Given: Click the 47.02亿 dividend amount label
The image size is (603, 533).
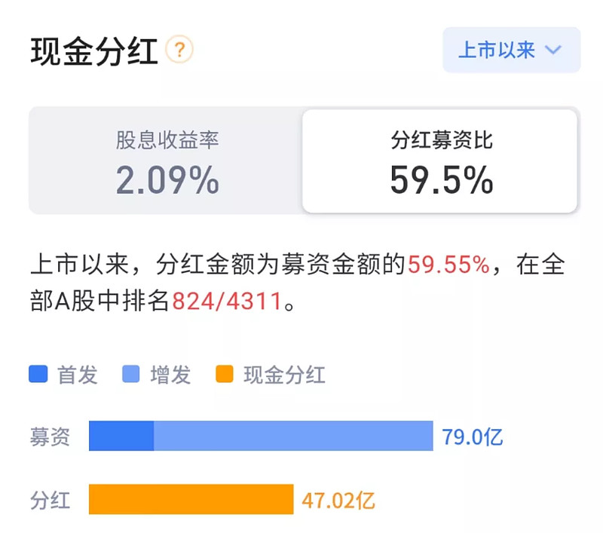Looking at the screenshot, I should tap(338, 499).
